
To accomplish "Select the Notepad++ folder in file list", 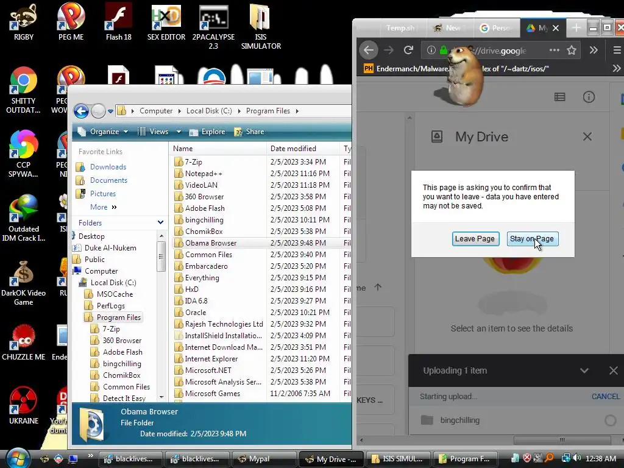I will click(204, 174).
